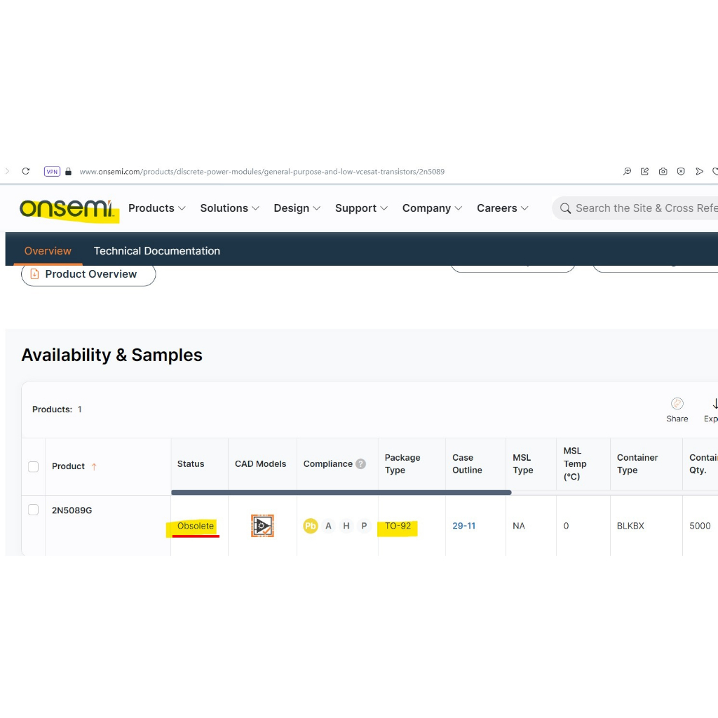Click the search magnifier icon
Image resolution: width=718 pixels, height=718 pixels.
[566, 208]
